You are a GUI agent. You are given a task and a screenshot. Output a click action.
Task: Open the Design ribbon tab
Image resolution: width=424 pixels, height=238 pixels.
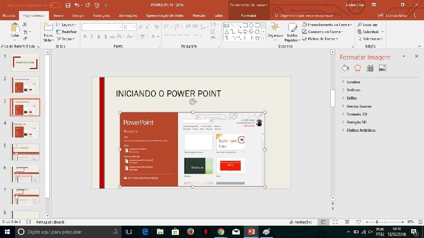(78, 15)
